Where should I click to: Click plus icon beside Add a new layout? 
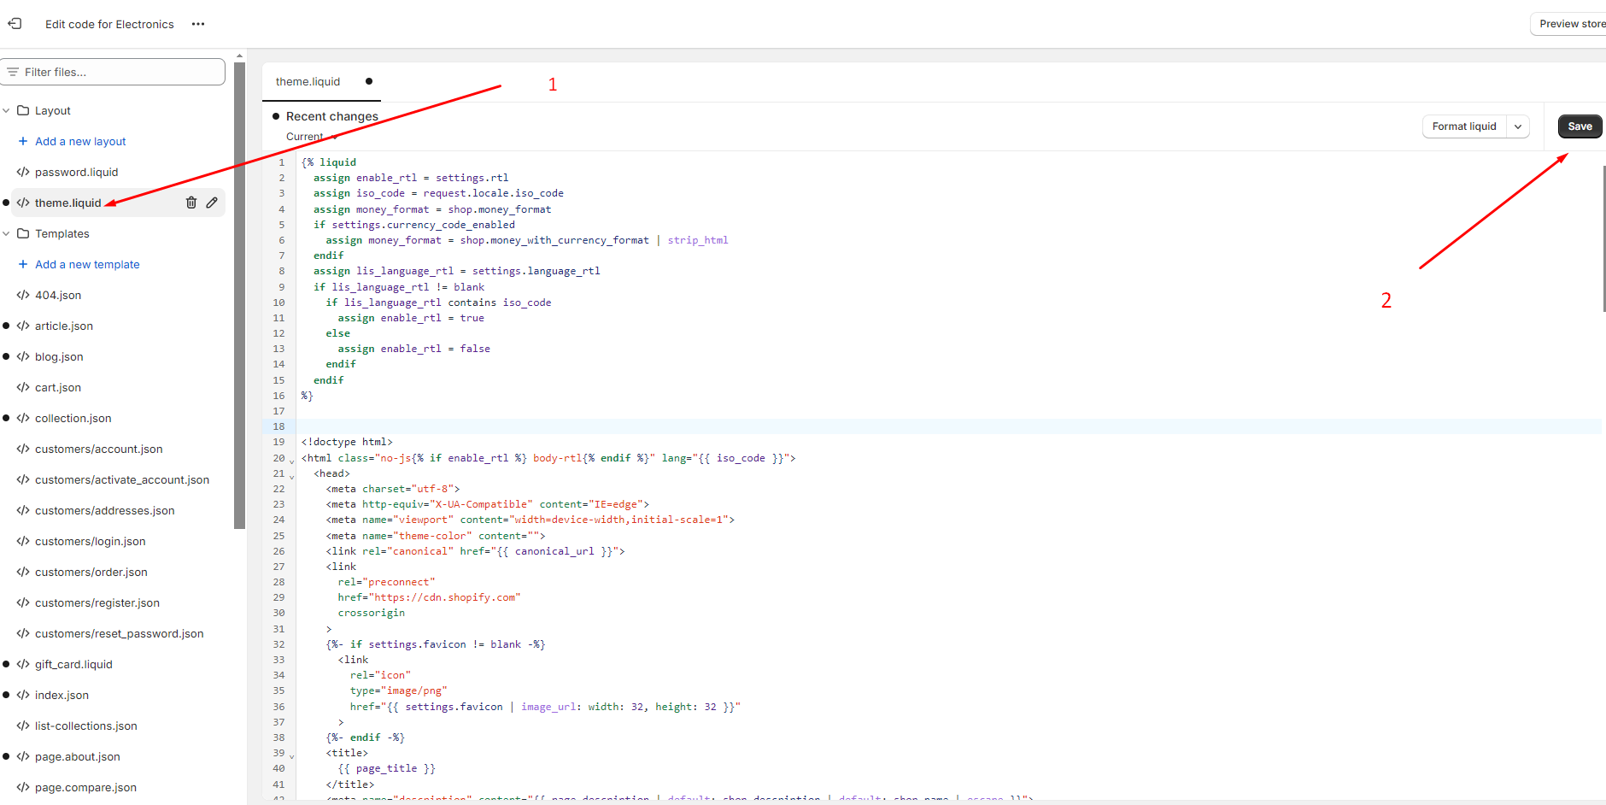pyautogui.click(x=23, y=141)
